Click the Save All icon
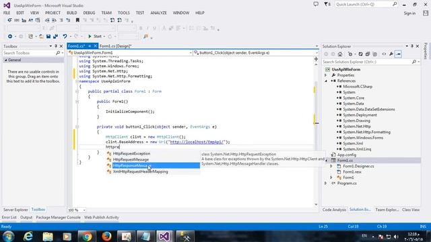This screenshot has height=242, width=431. (x=55, y=36)
